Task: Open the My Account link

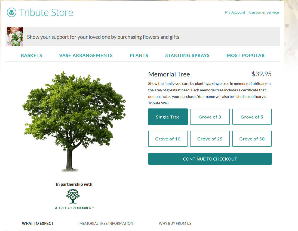Action: pyautogui.click(x=235, y=12)
